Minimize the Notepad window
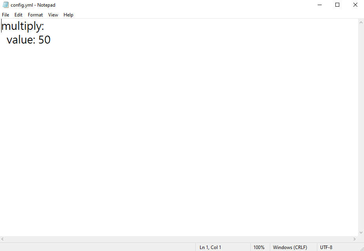This screenshot has height=251, width=364. tap(319, 5)
